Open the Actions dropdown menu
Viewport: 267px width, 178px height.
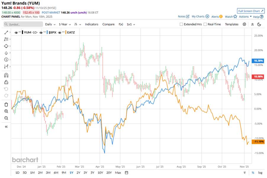click(245, 17)
